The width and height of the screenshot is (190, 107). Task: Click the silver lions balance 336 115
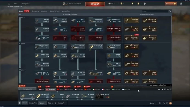click(113, 4)
